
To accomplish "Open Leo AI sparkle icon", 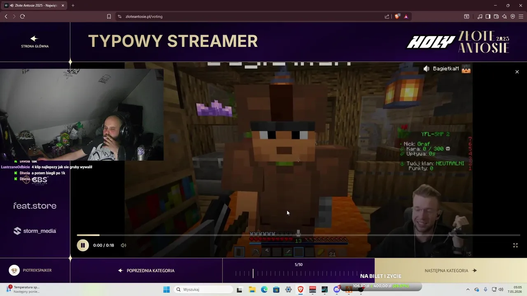I will 504,16.
